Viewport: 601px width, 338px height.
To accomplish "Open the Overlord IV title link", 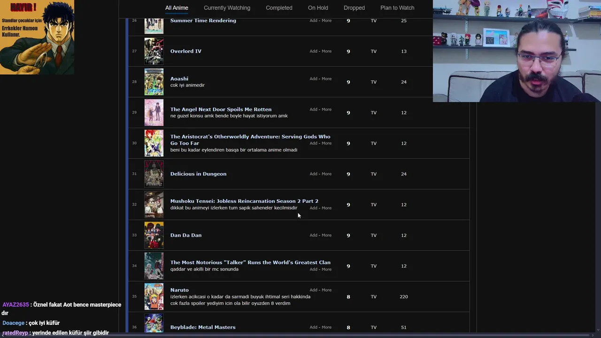I will coord(185,51).
